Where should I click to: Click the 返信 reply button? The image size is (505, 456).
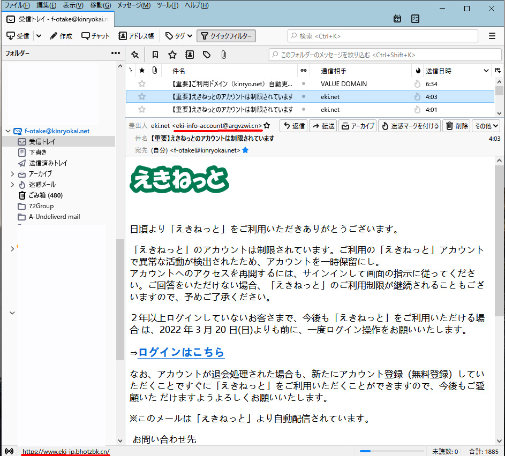(293, 126)
